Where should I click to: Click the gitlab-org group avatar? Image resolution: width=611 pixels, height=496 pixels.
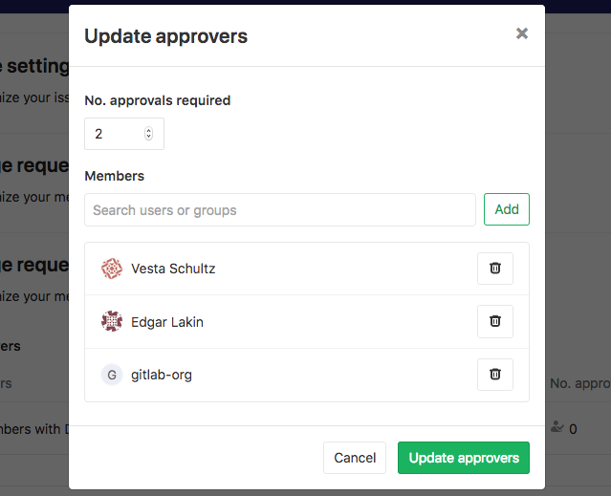pos(112,375)
